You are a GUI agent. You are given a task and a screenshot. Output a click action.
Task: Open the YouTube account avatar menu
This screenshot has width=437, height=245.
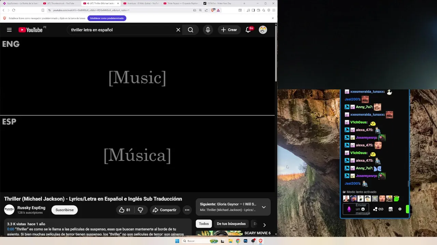pos(263,30)
